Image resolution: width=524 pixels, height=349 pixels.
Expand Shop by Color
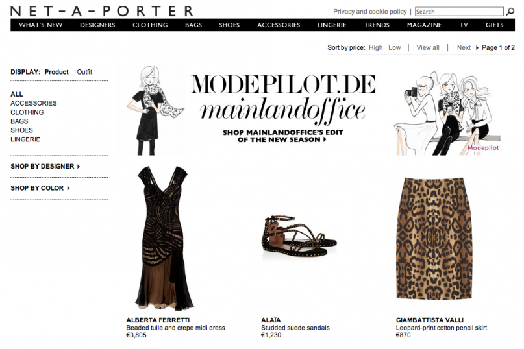point(40,188)
